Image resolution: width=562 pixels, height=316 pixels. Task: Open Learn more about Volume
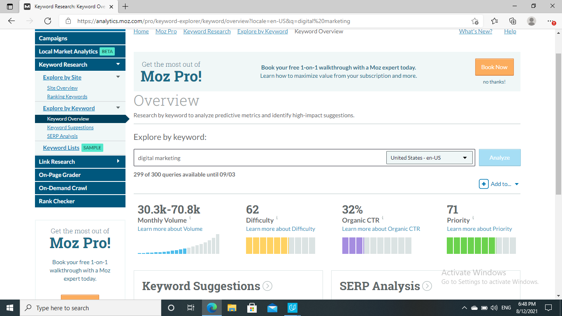pos(170,229)
